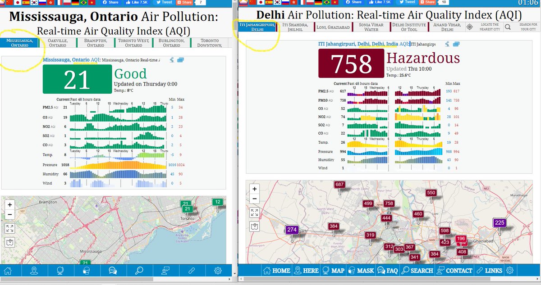Zoom in on the Delhi map

(254, 189)
